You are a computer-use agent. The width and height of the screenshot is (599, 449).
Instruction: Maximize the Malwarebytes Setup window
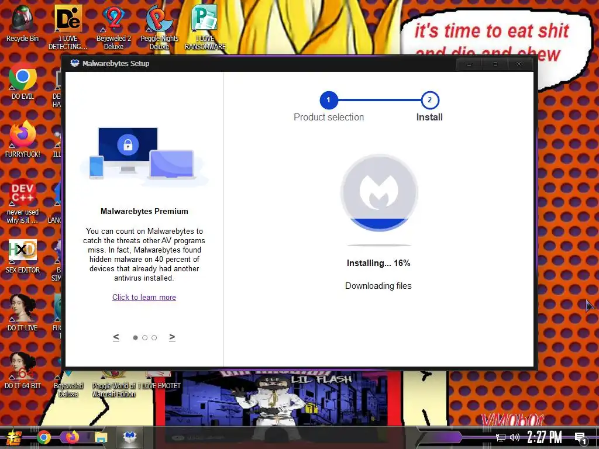click(495, 64)
